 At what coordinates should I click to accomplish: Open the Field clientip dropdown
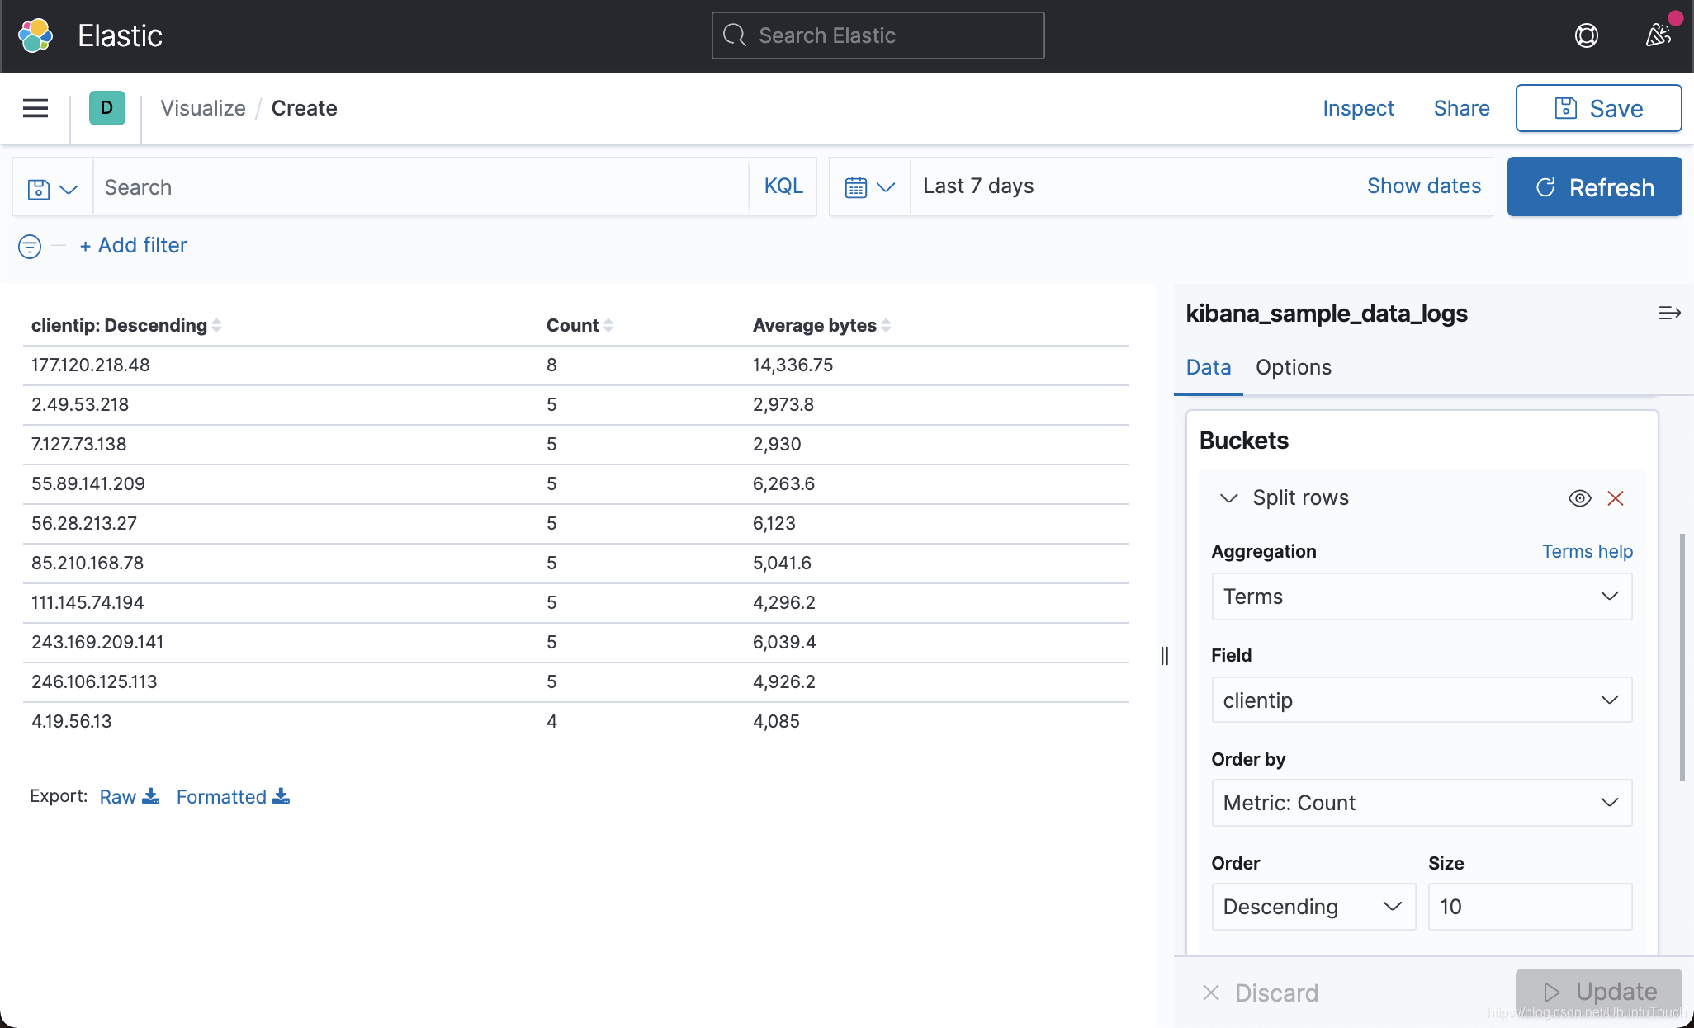coord(1421,700)
